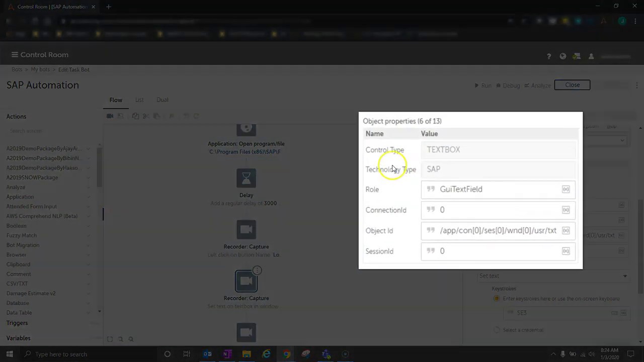Image resolution: width=644 pixels, height=362 pixels.
Task: Open File Explorer from the taskbar
Action: [247, 354]
